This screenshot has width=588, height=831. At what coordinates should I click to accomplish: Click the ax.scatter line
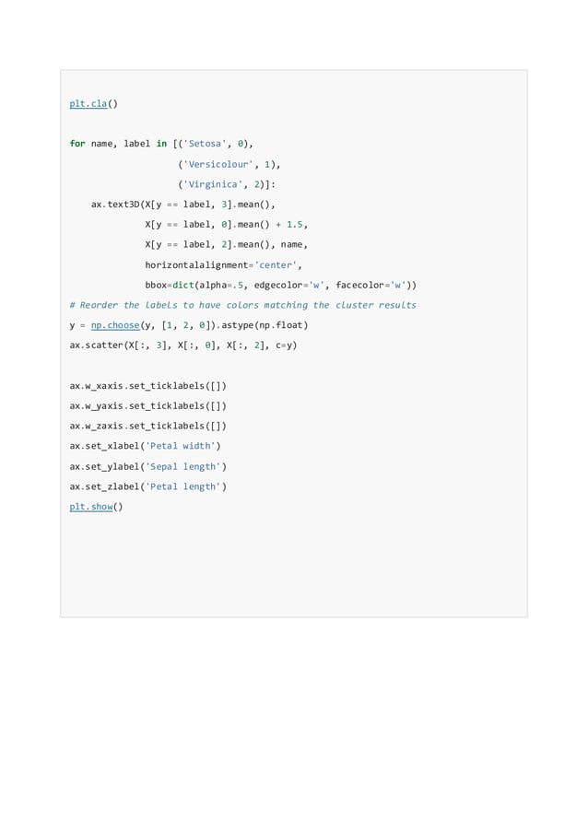pos(182,345)
